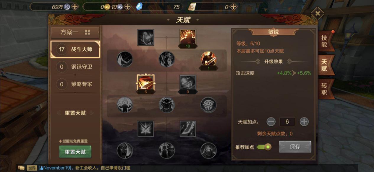The width and height of the screenshot is (374, 172).
Task: Decrease talent points with minus button
Action: click(271, 122)
